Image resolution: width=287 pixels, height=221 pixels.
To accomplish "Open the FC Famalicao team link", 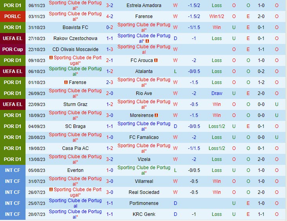I will (x=144, y=137).
